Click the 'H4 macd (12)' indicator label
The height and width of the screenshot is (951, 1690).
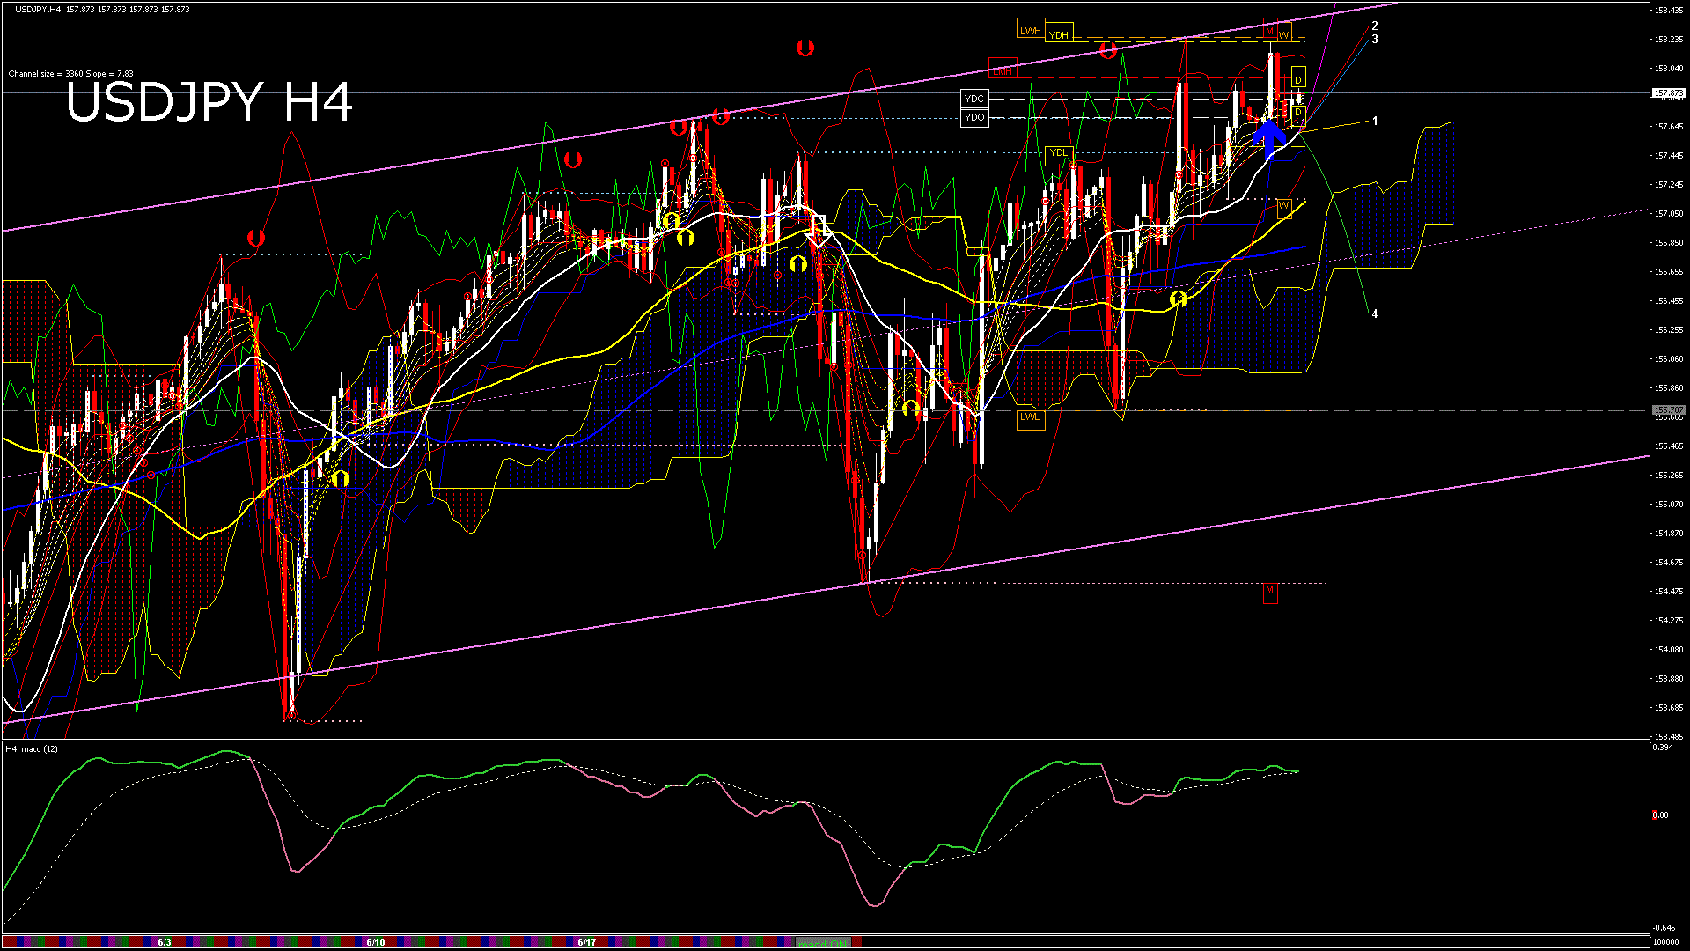[32, 749]
